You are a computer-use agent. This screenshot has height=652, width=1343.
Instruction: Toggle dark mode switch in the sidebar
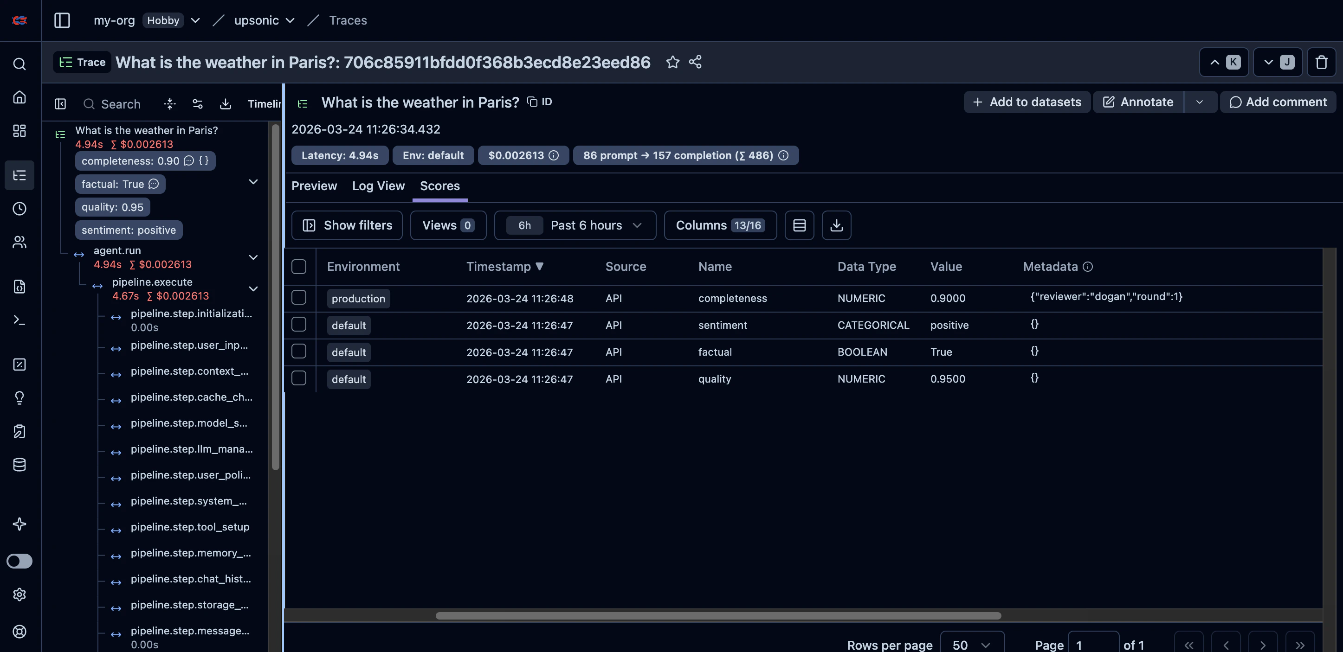[19, 561]
